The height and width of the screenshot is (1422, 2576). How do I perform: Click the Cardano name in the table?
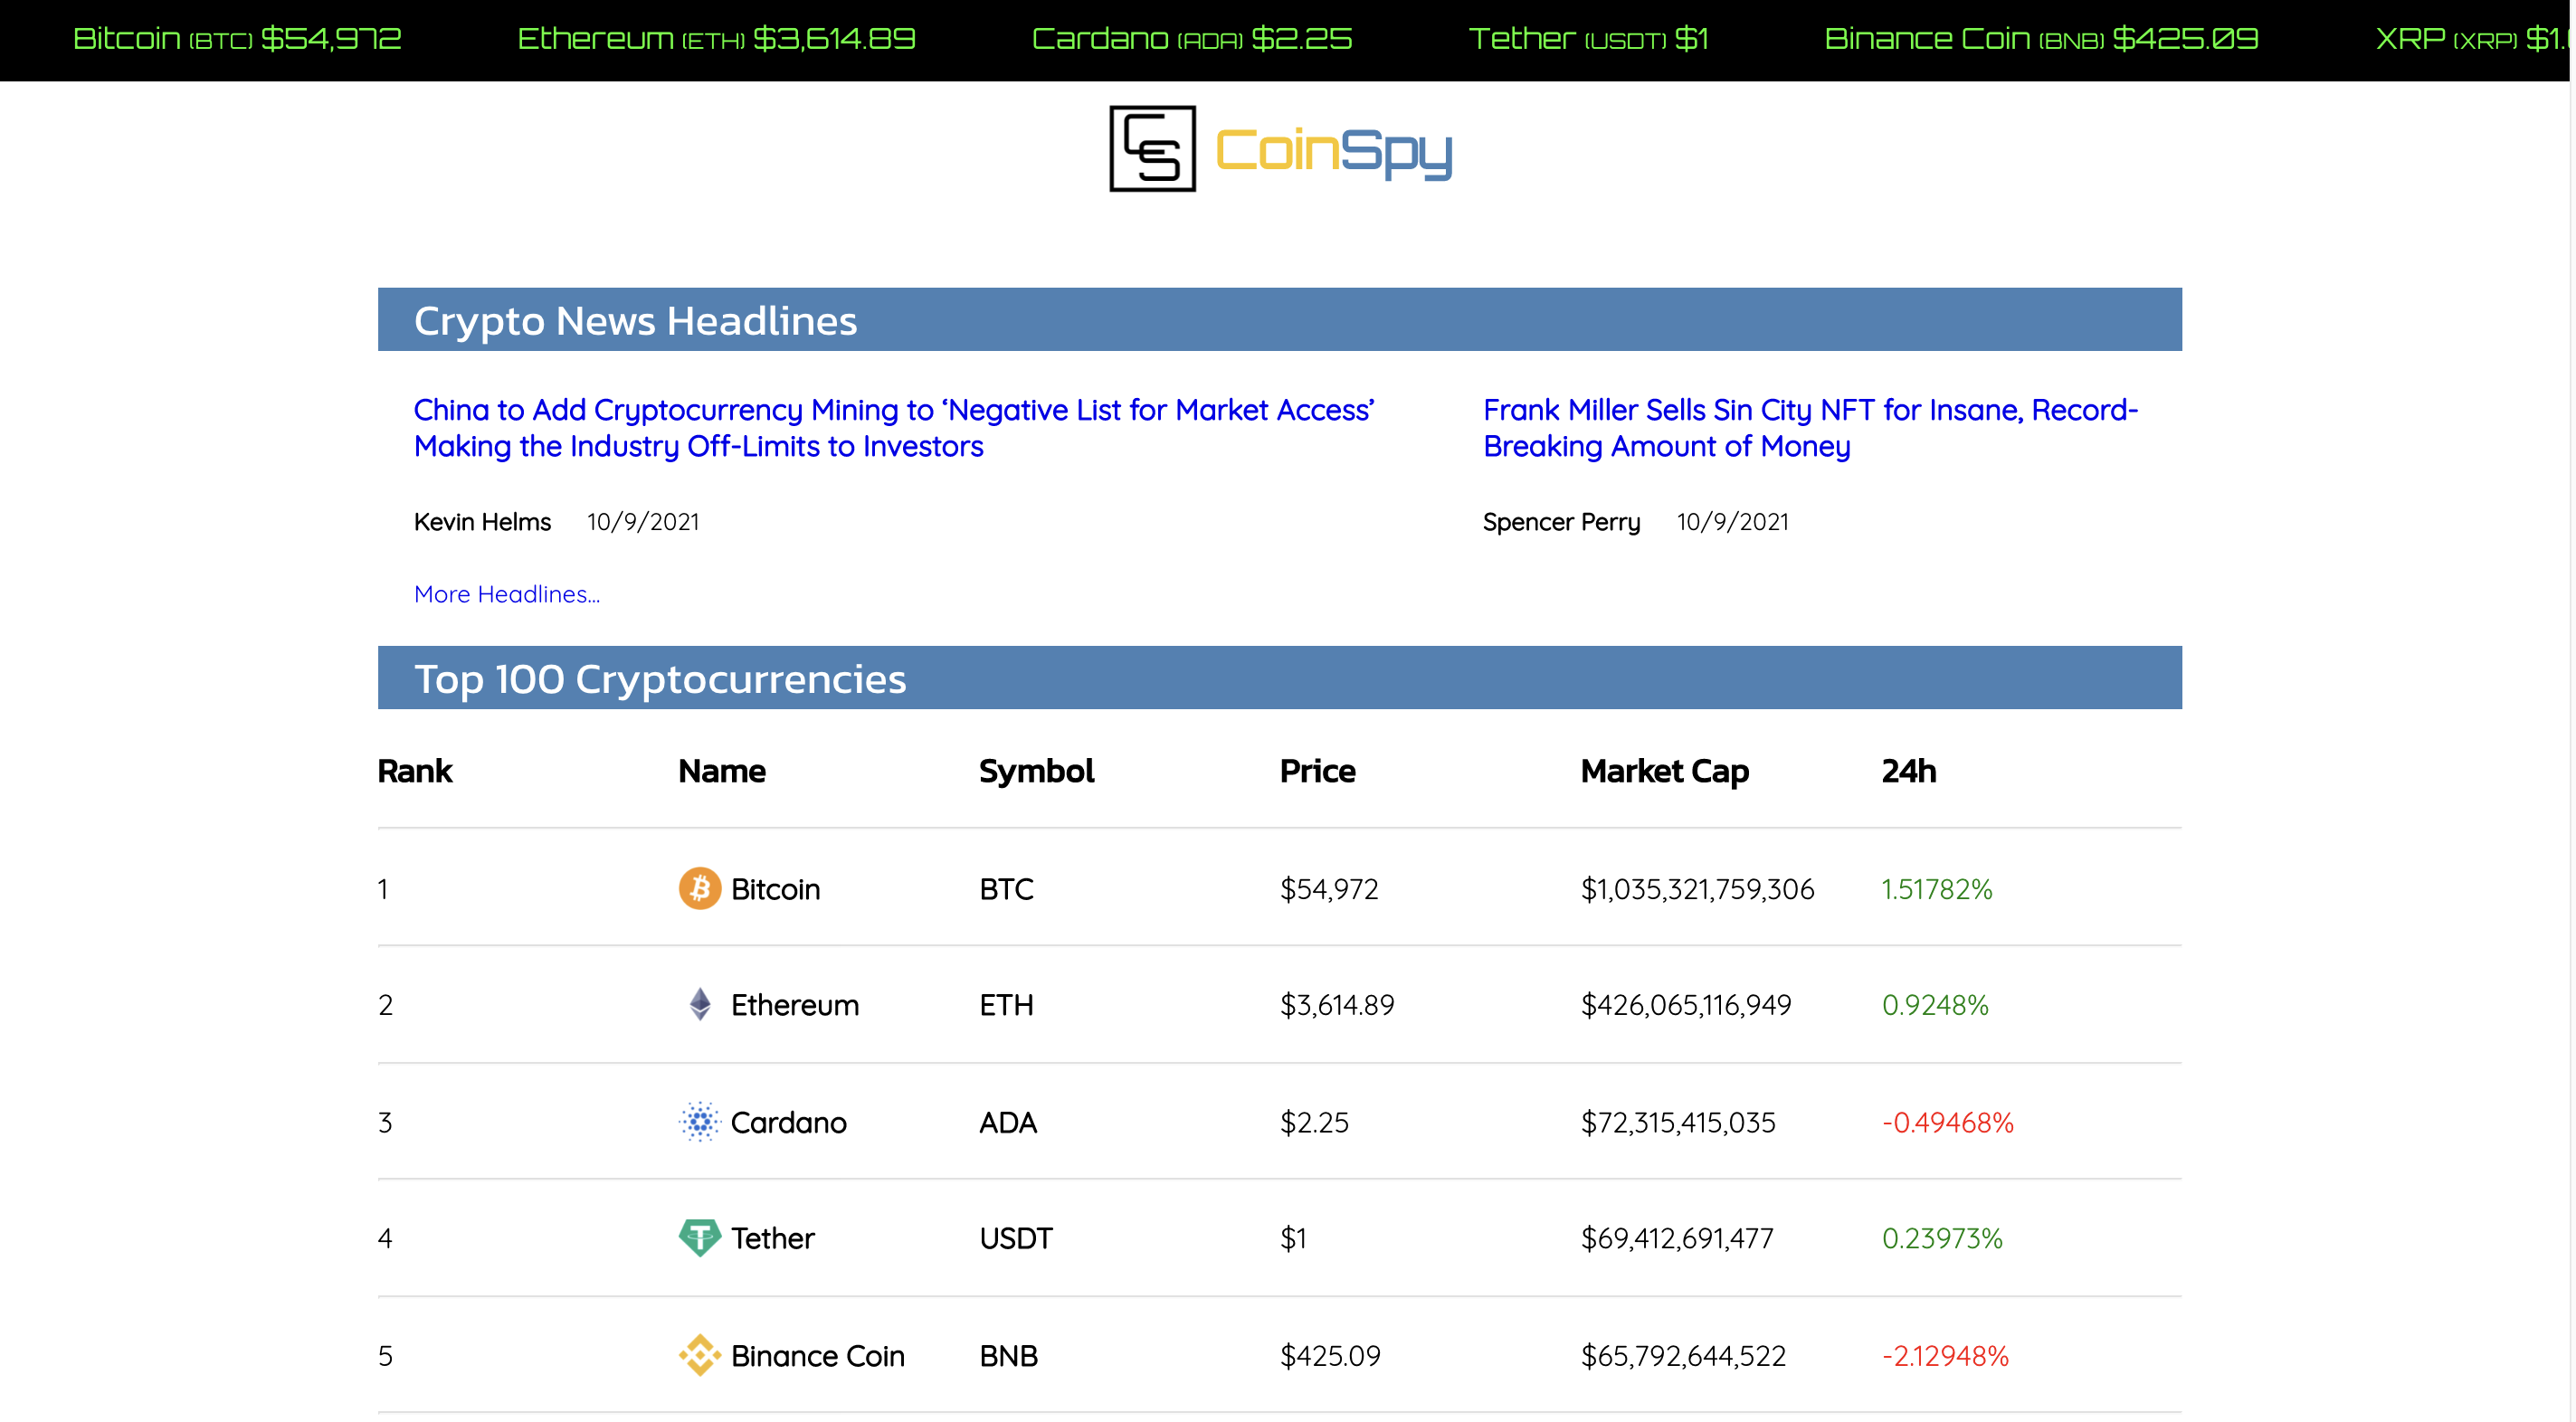point(788,1122)
